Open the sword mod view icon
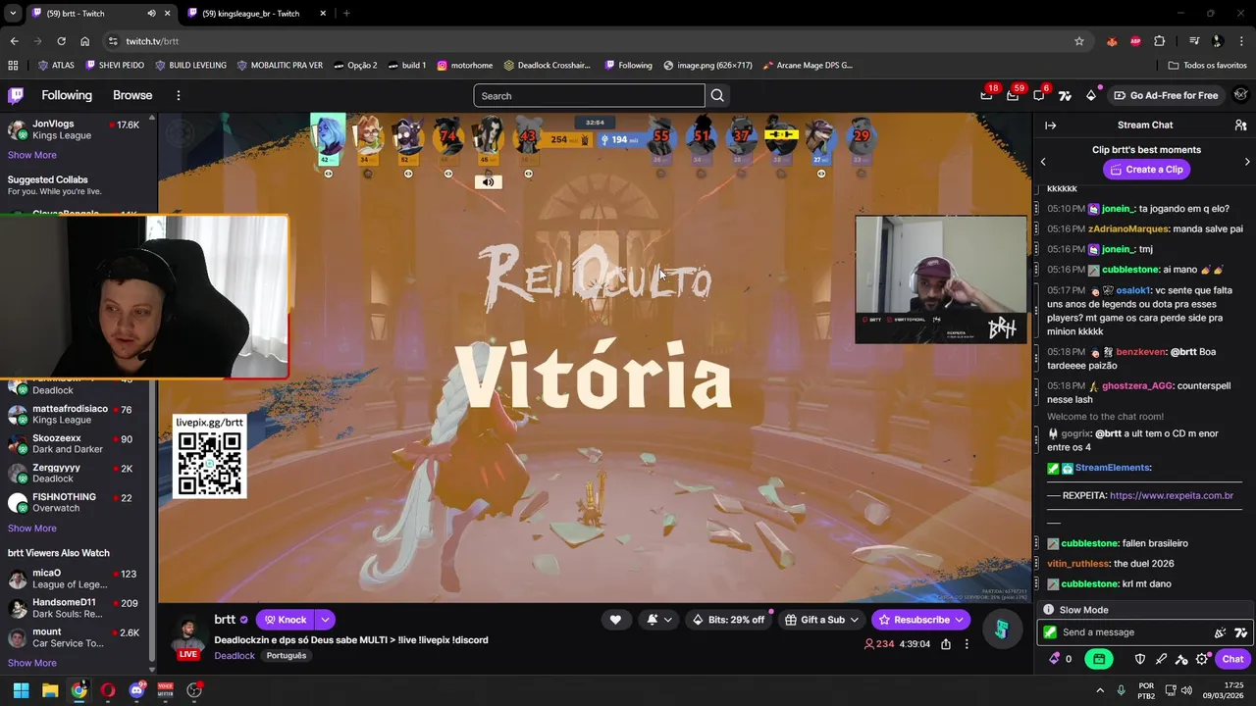This screenshot has height=706, width=1256. (x=1161, y=659)
